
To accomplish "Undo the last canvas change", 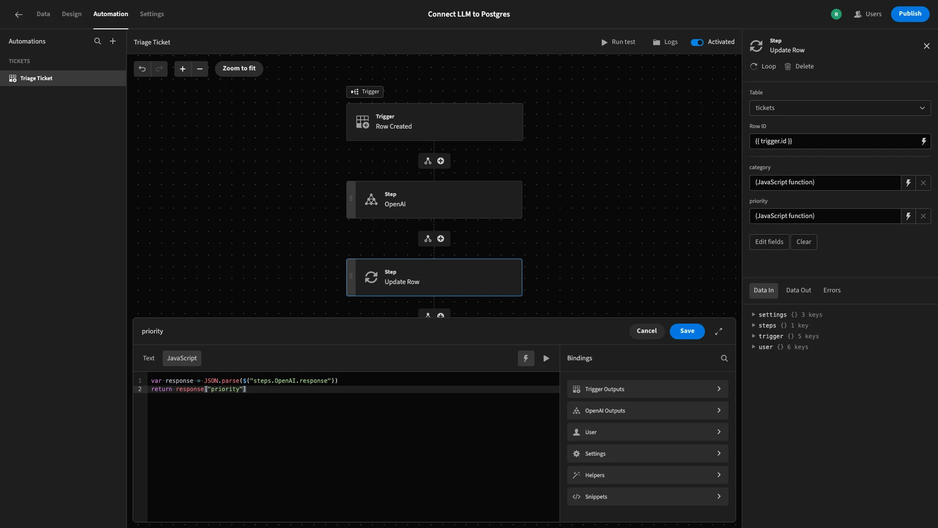I will (142, 69).
